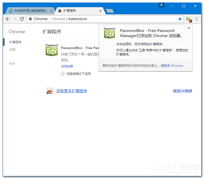204x179 pixels.
Task: Click the Chrome heading in the sidebar
Action: 17,32
